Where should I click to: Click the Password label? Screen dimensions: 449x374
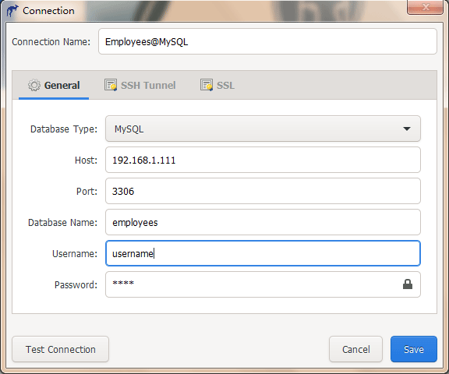pos(76,284)
